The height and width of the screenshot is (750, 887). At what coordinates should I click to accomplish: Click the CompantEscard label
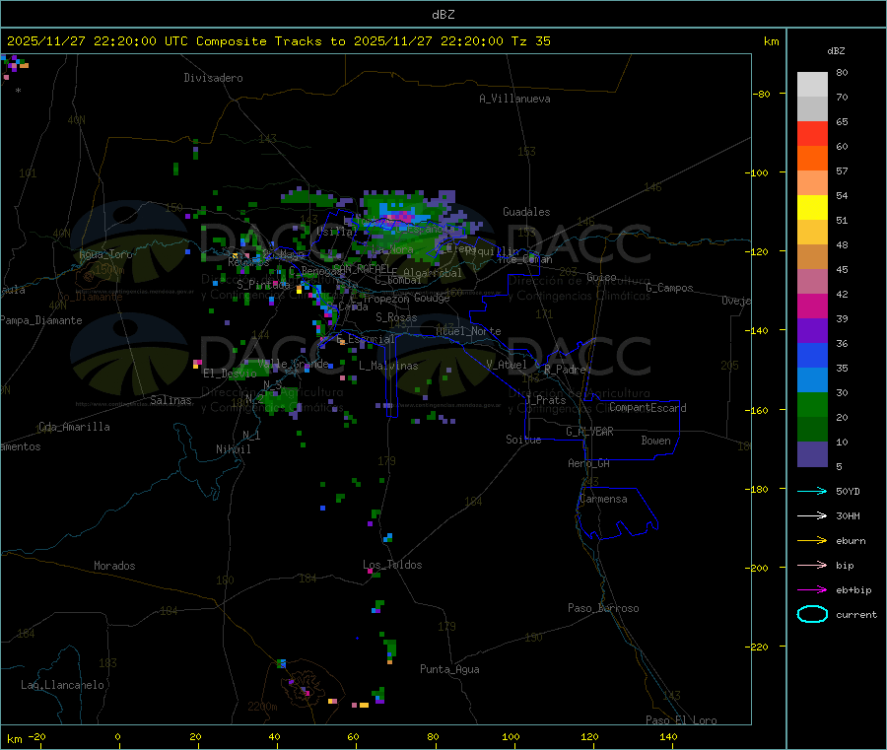tap(648, 407)
